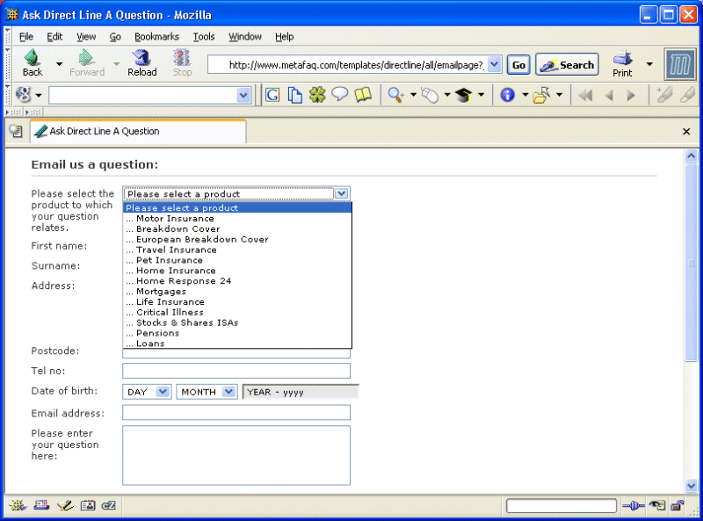Pick Home Response 24 from the list
This screenshot has width=703, height=521.
[237, 281]
